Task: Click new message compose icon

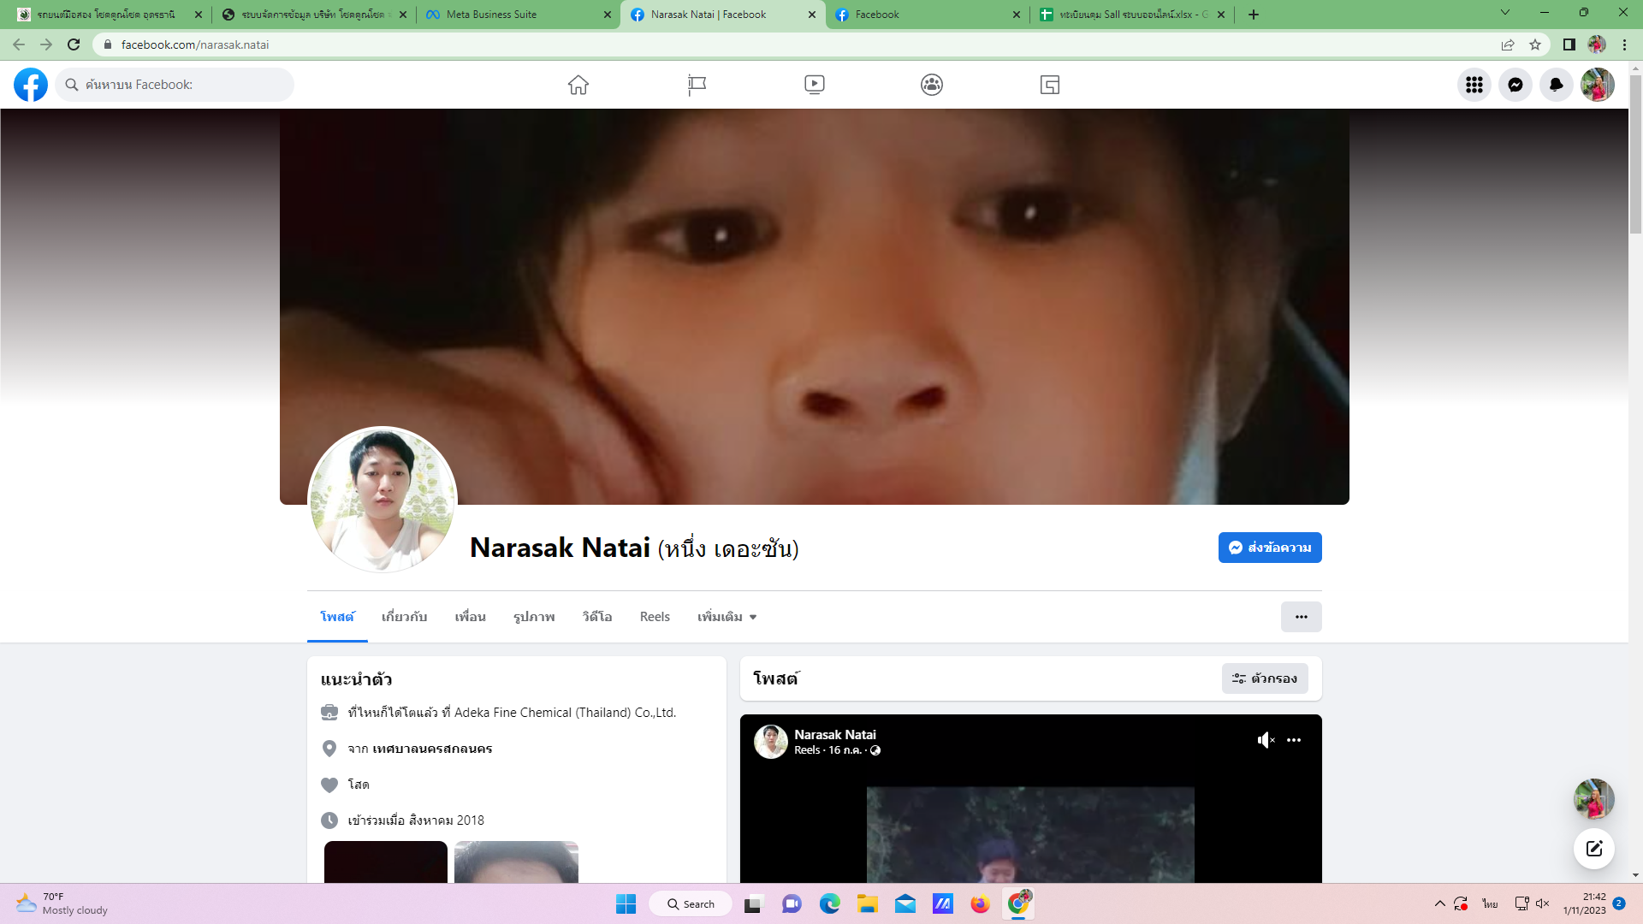Action: 1593,849
